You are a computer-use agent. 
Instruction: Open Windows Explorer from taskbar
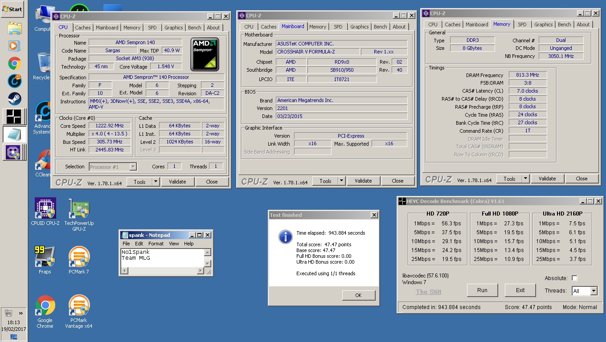point(14,28)
